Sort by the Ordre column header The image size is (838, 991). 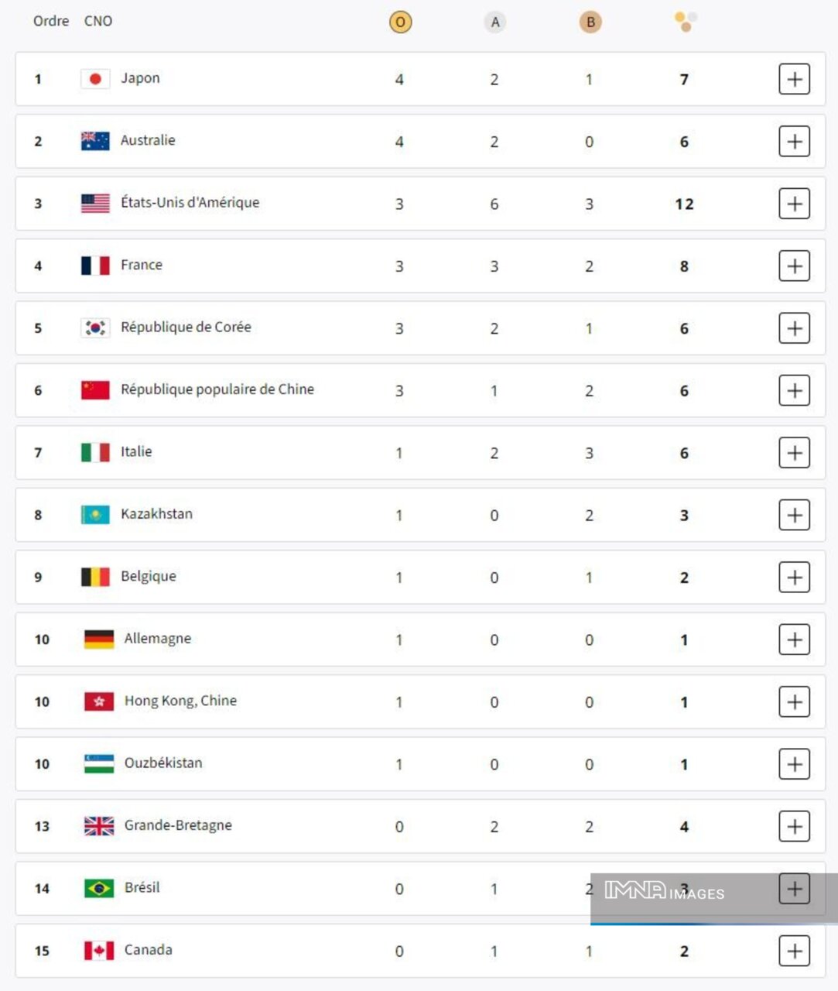tap(51, 21)
